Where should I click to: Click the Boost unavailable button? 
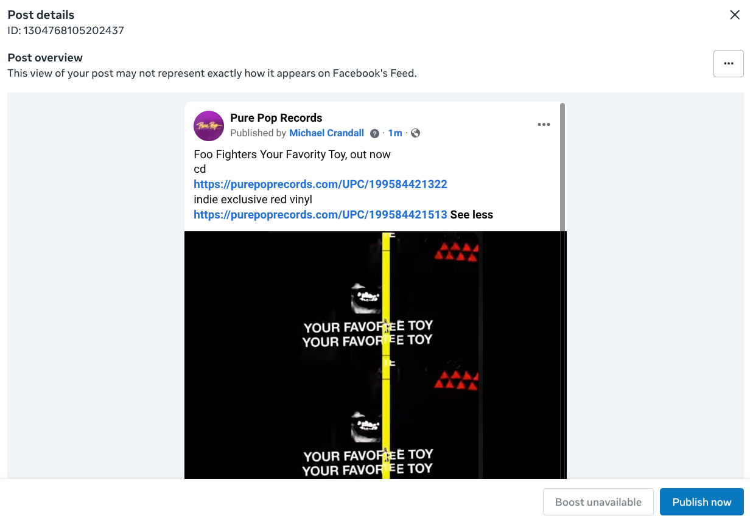(598, 502)
